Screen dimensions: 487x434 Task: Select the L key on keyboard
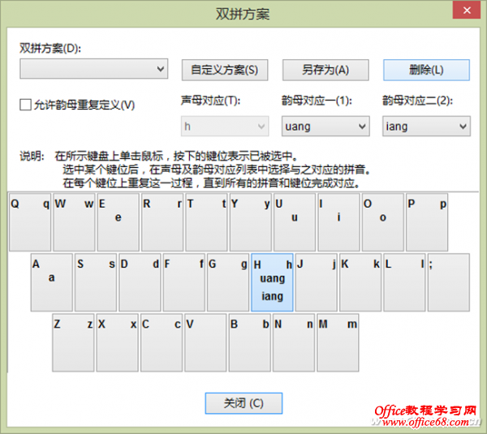point(405,282)
